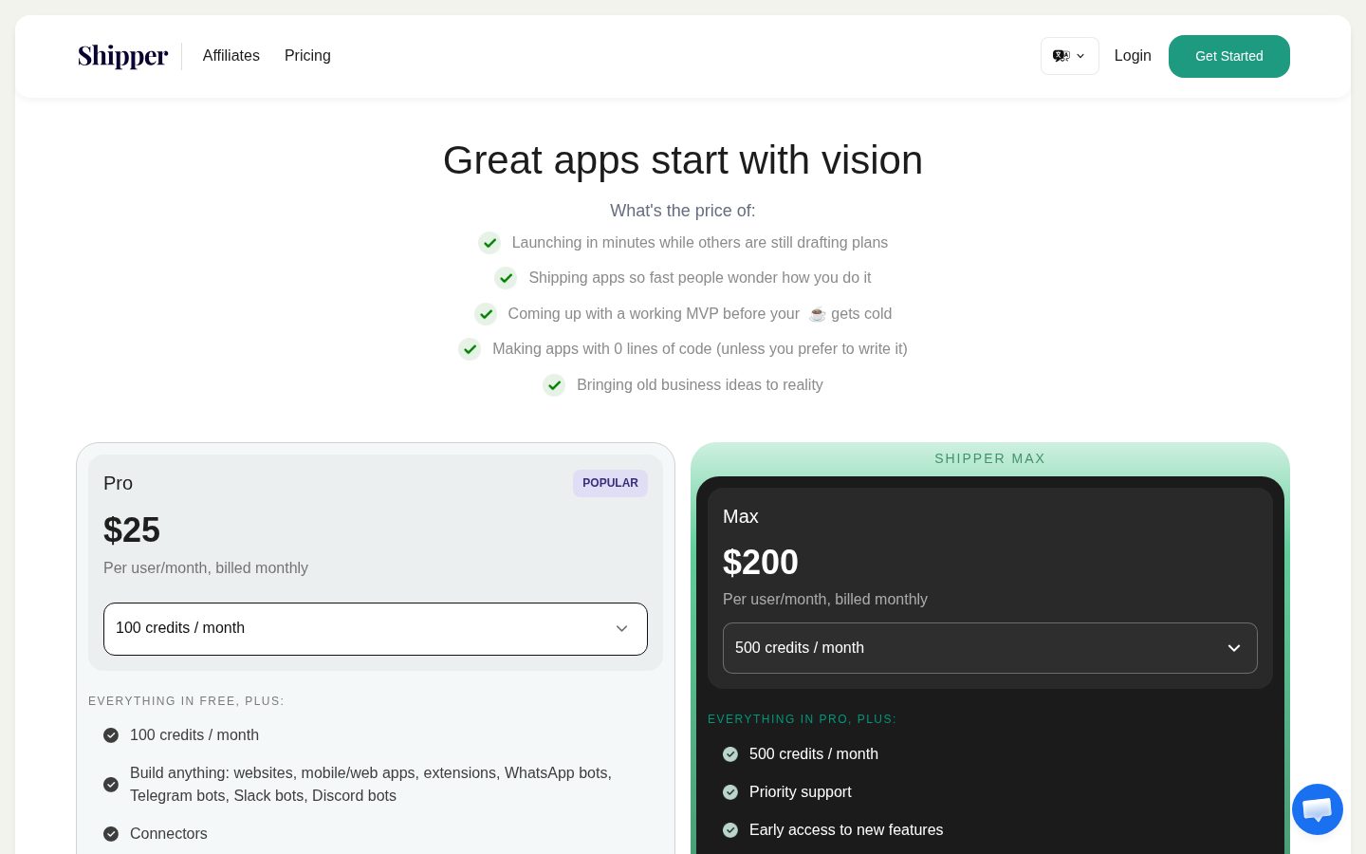The image size is (1366, 854).
Task: Click checkmark beside Coming up with MVP
Action: [x=486, y=314]
